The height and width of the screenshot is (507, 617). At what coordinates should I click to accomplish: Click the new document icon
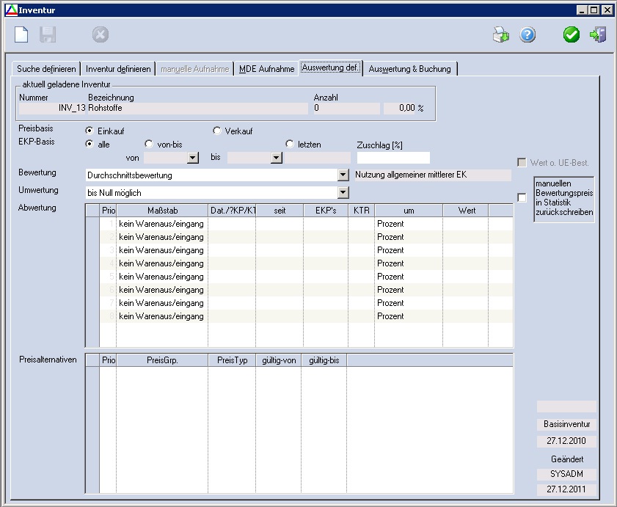point(22,34)
